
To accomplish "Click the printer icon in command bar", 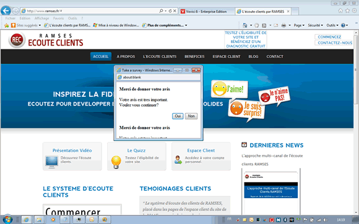I will (x=283, y=25).
